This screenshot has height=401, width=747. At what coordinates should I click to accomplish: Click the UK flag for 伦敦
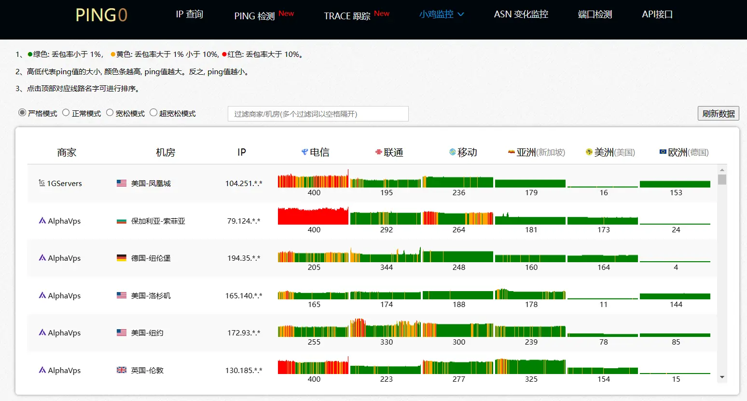tap(122, 370)
